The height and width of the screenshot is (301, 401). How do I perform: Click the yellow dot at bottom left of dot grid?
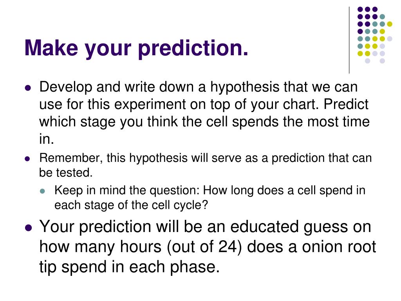pos(360,53)
